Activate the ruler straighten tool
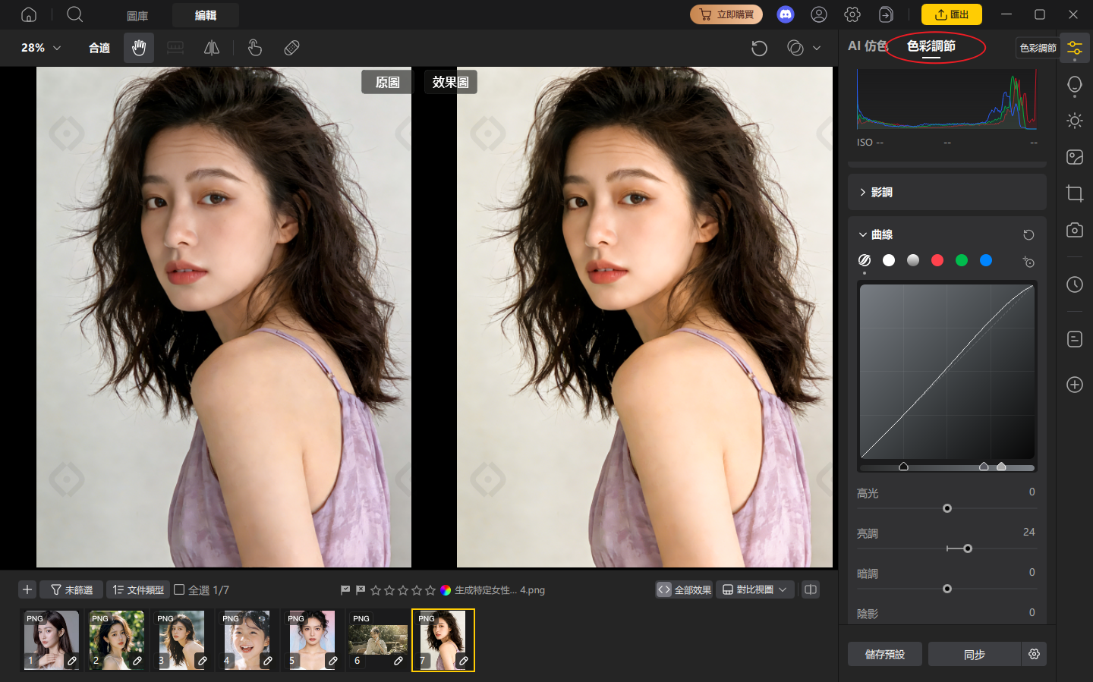The image size is (1093, 682). coord(175,48)
